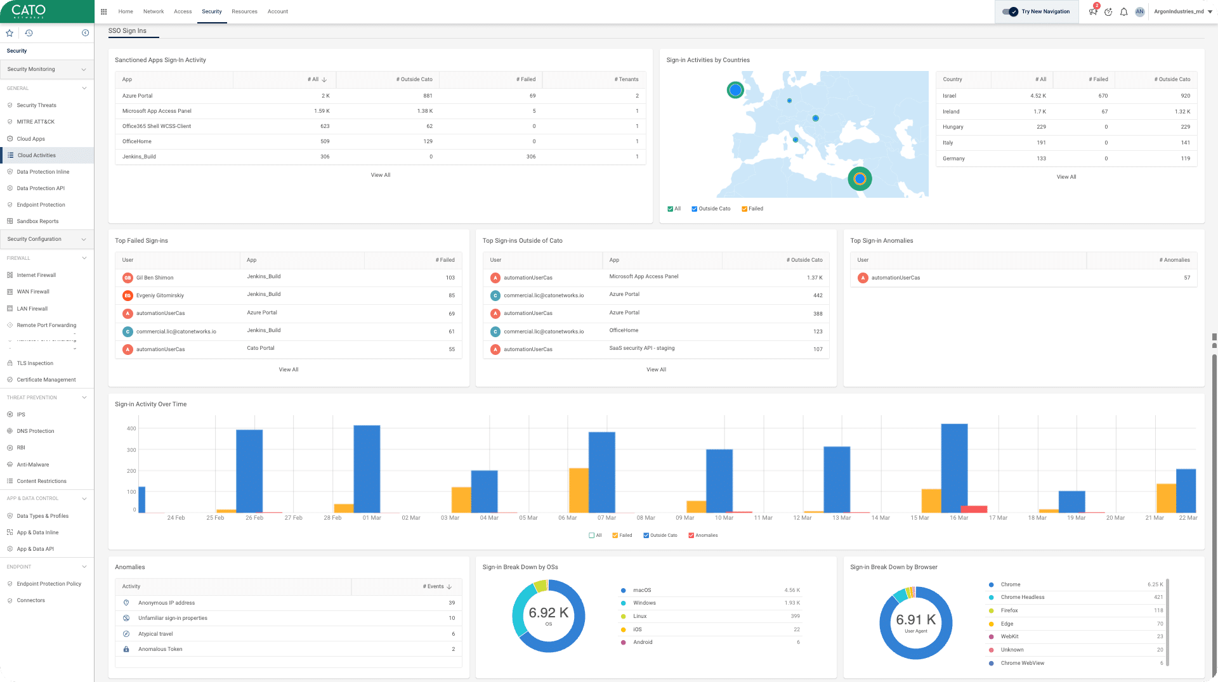Switch to the SSO Sign Ins tab
Image resolution: width=1218 pixels, height=682 pixels.
128,30
